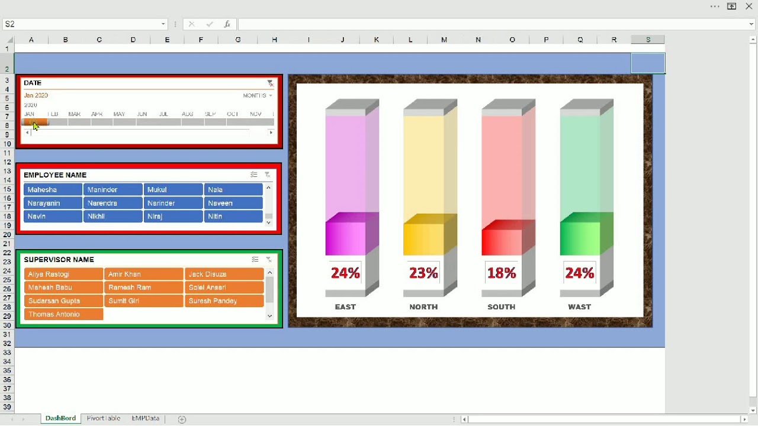The width and height of the screenshot is (758, 426).
Task: Filter by supervisor Aliya Rastogi
Action: click(x=64, y=275)
